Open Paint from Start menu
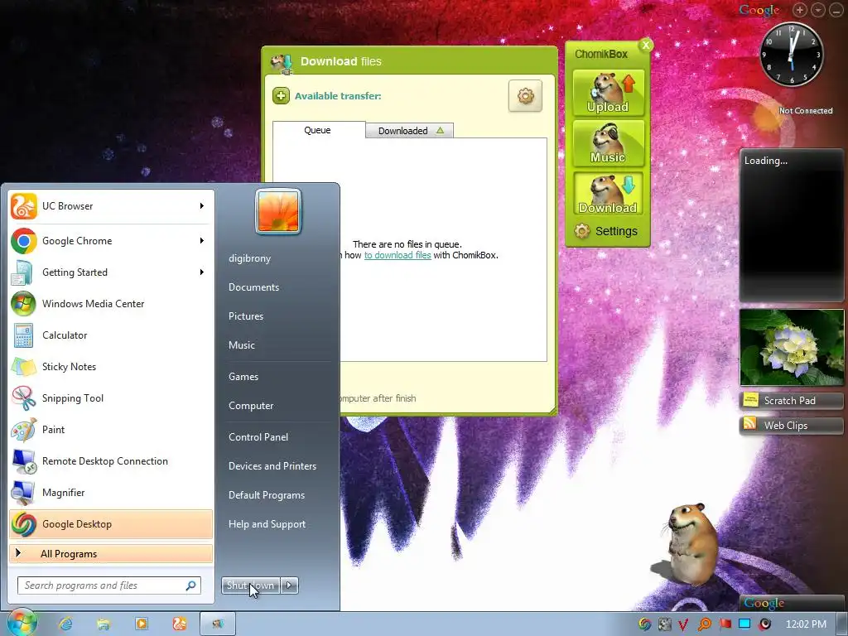 [x=111, y=430]
